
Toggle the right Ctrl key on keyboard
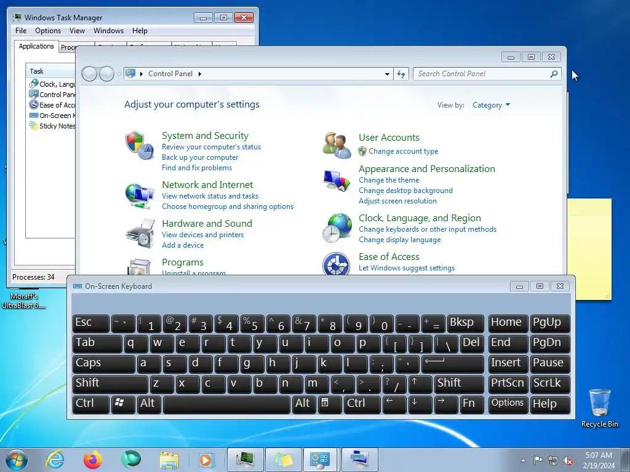(x=362, y=404)
